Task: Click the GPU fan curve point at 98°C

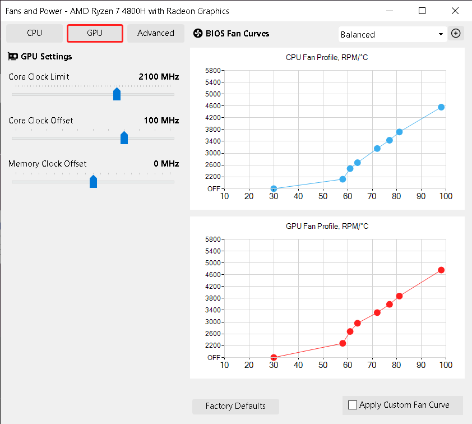Action: [441, 270]
